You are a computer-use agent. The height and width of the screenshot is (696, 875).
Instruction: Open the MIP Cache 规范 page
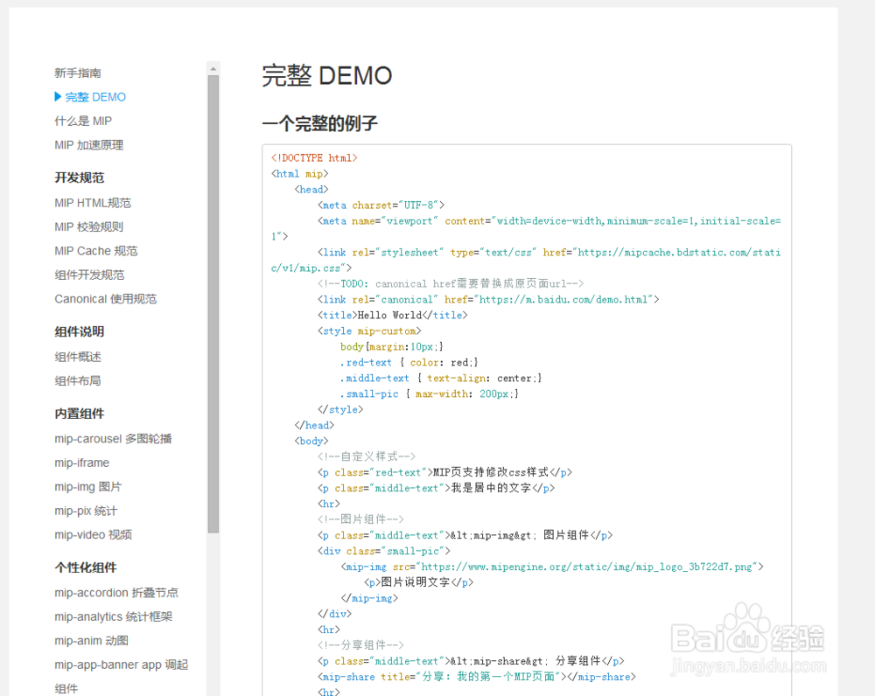[x=95, y=250]
